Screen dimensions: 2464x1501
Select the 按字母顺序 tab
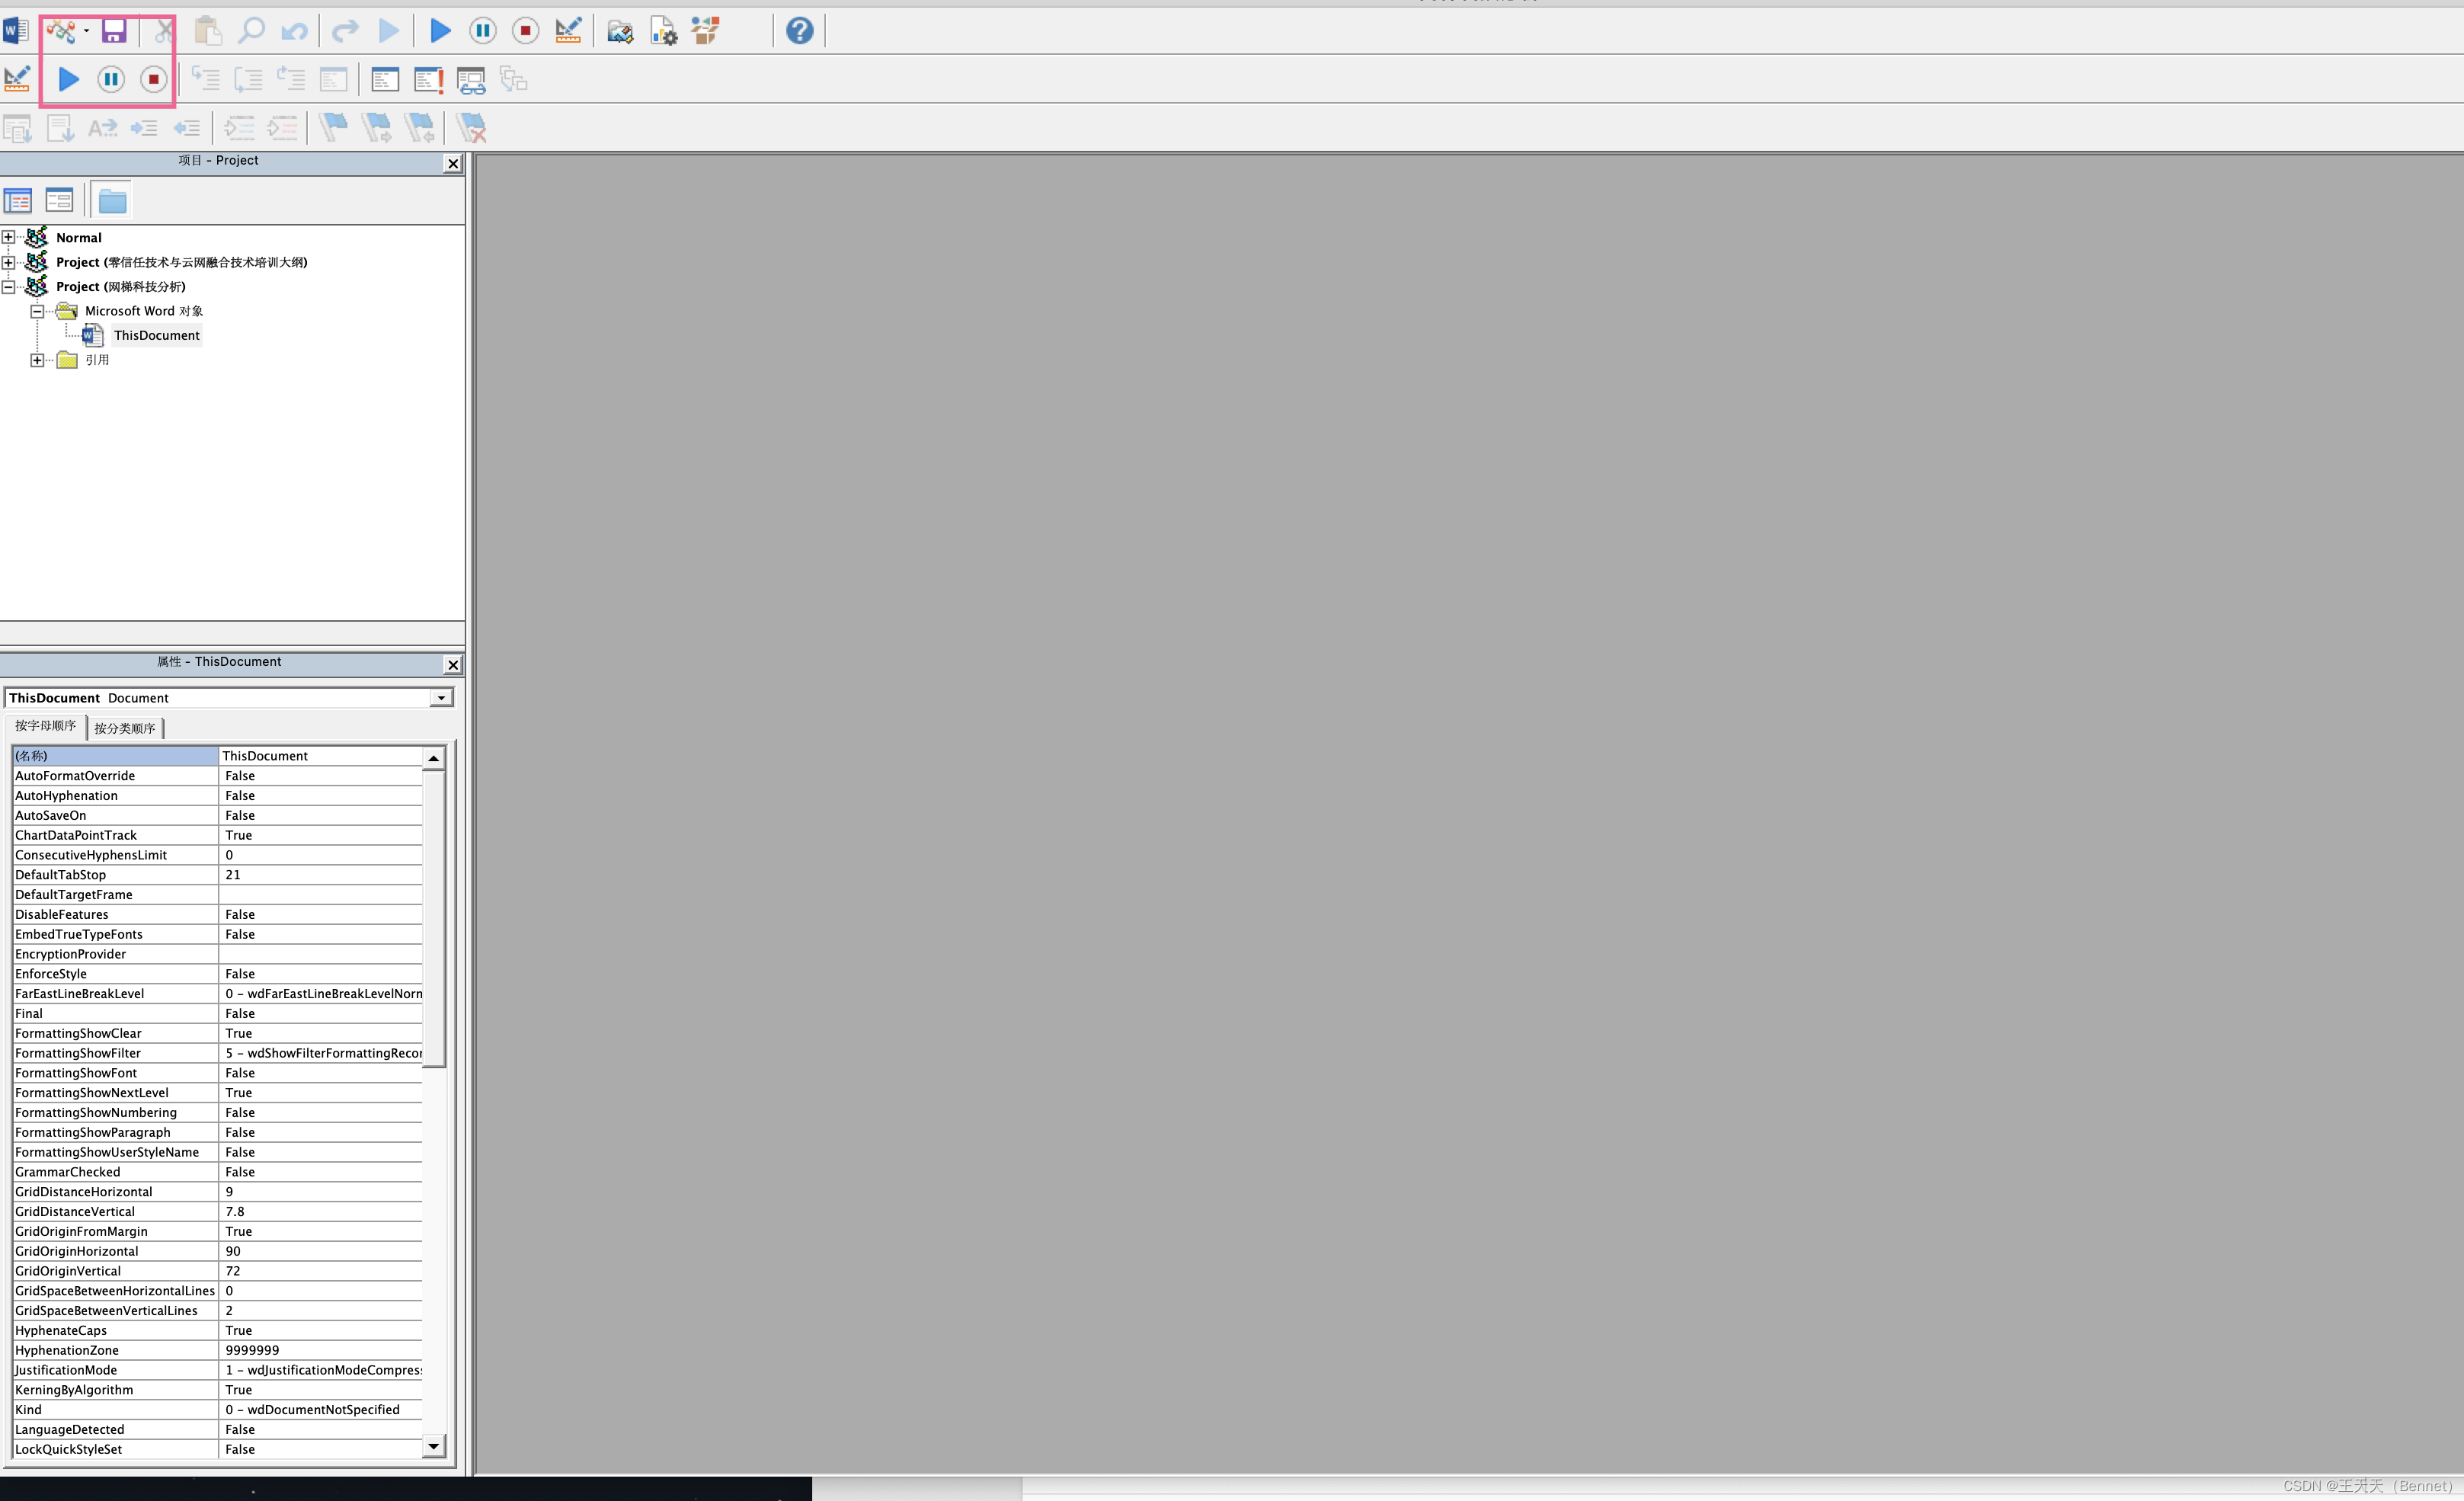45,726
